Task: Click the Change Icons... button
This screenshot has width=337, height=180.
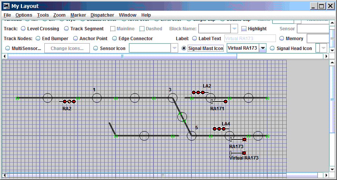Action: click(67, 49)
